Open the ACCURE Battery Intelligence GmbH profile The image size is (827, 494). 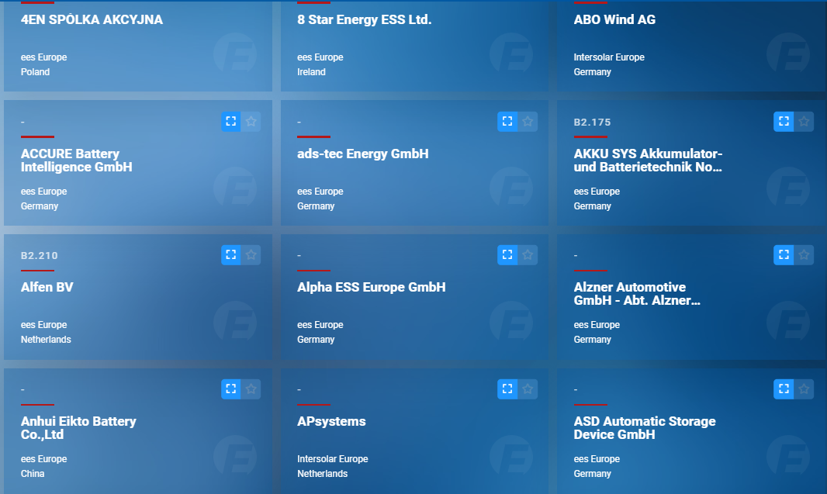(77, 161)
